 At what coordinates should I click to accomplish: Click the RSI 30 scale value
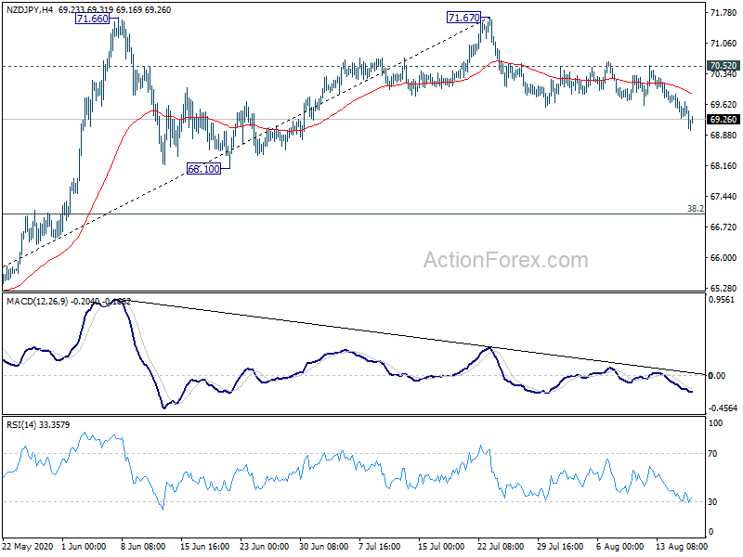point(712,502)
